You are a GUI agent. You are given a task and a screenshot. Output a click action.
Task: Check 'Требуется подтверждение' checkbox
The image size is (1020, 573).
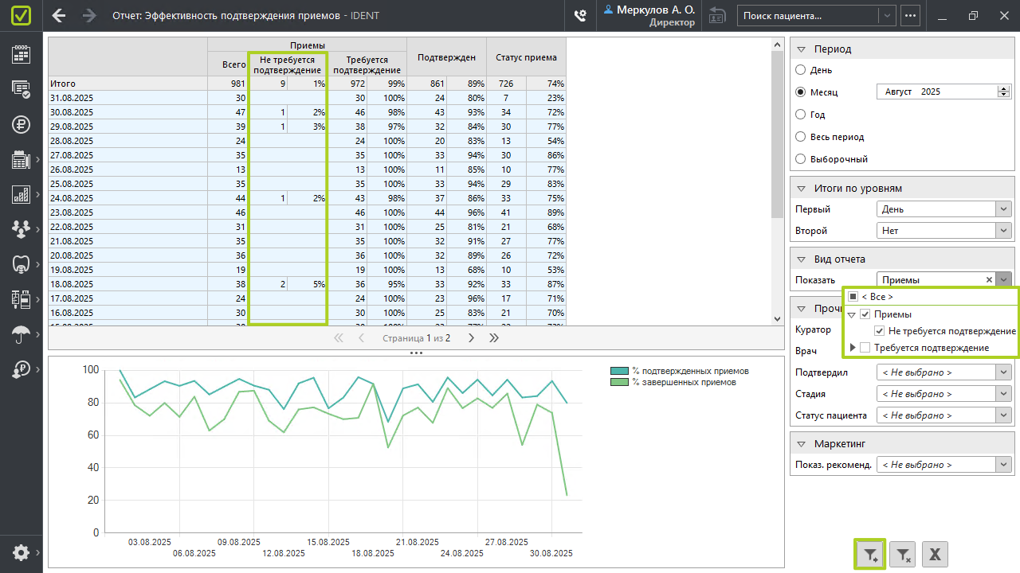tap(865, 348)
